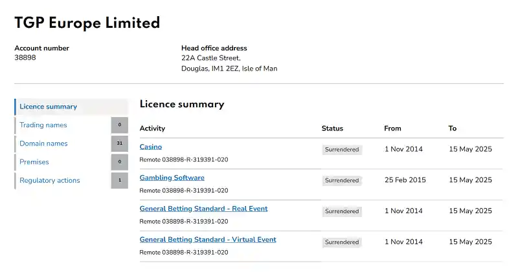Select Surrendered status in Virtual Event row

coord(342,242)
